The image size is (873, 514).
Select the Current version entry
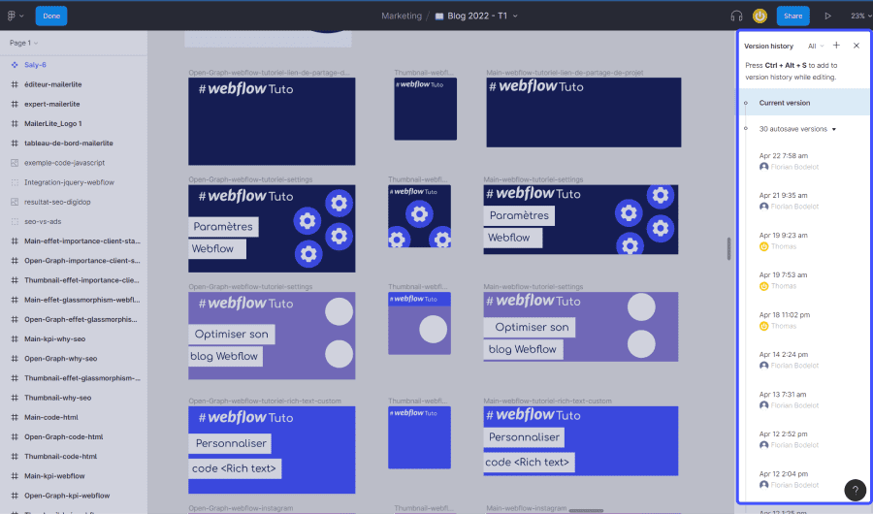(804, 103)
